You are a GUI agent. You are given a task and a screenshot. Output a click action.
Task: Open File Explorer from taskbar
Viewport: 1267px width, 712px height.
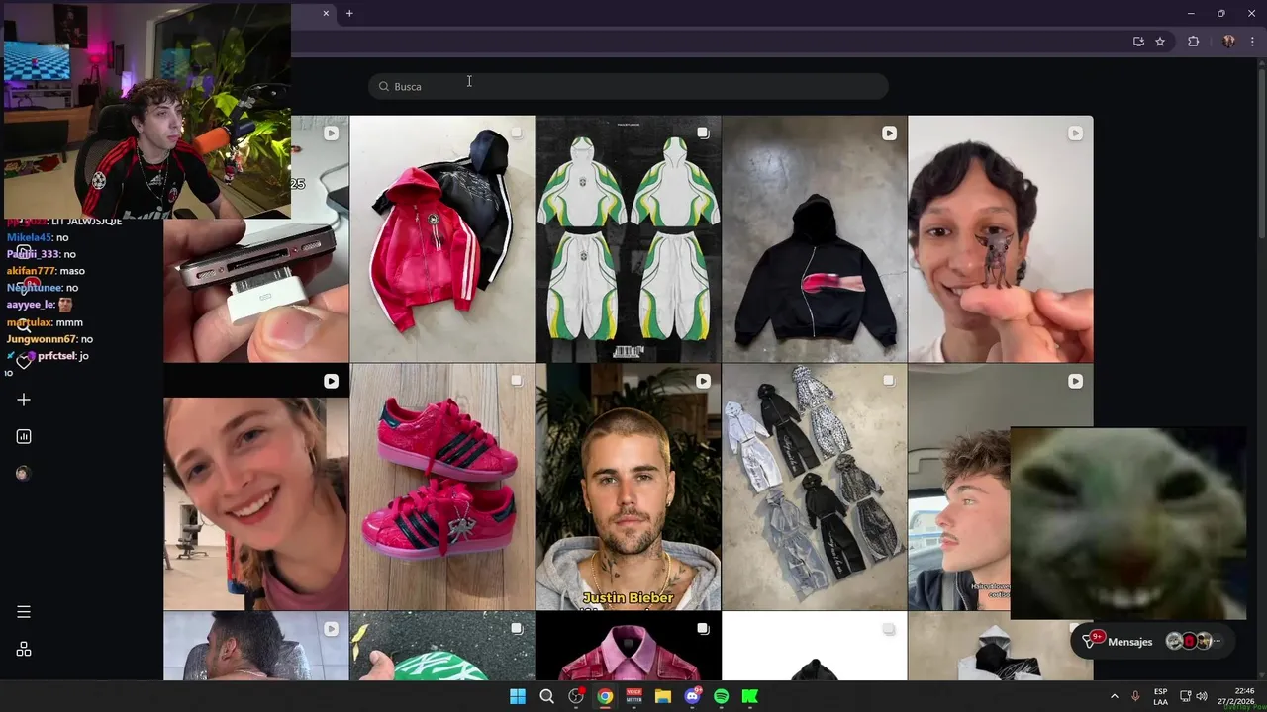tap(663, 696)
